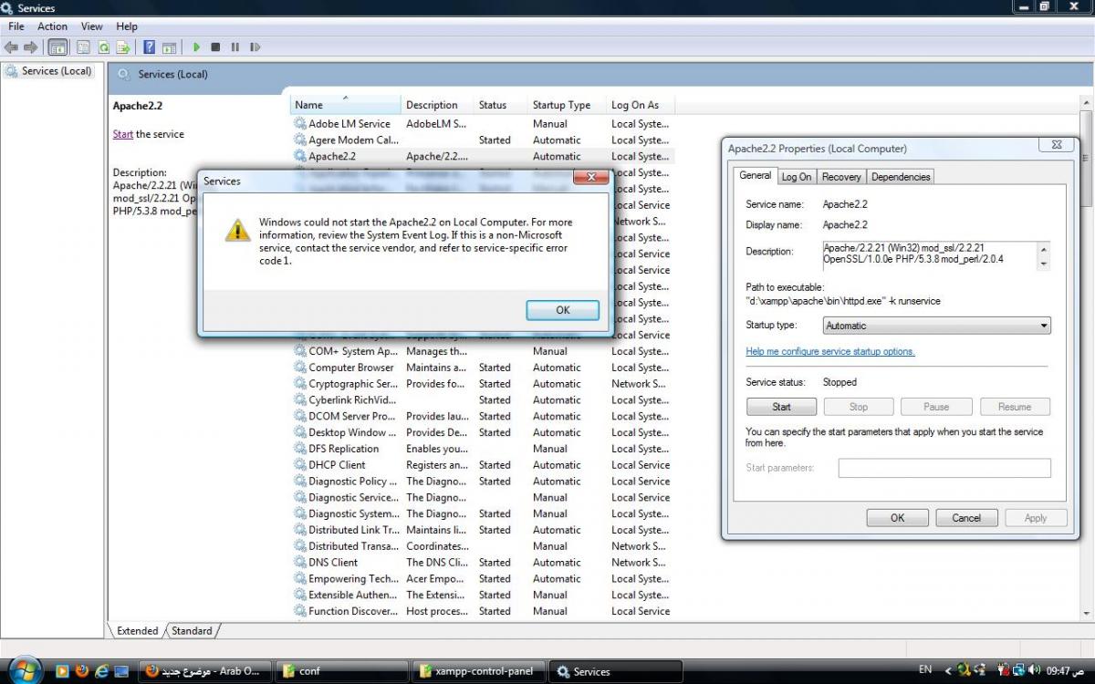Open xampp-control-panel from the taskbar
This screenshot has height=684, width=1095.
coord(480,671)
